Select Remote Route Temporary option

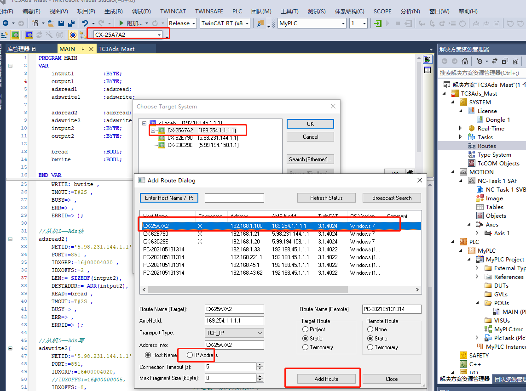370,347
